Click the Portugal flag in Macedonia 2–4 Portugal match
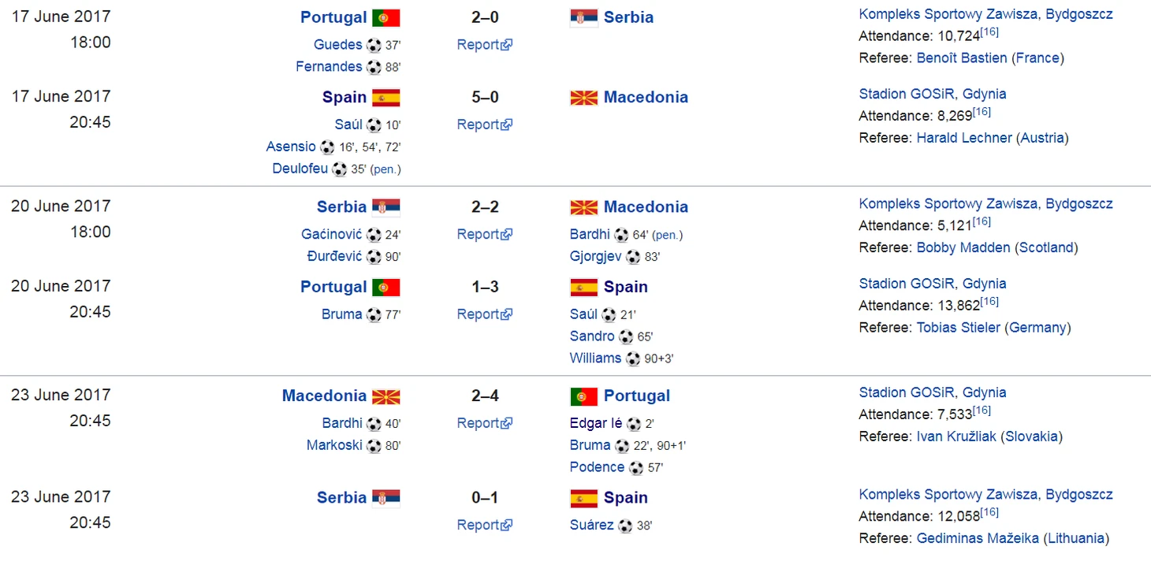1151x561 pixels. click(584, 396)
